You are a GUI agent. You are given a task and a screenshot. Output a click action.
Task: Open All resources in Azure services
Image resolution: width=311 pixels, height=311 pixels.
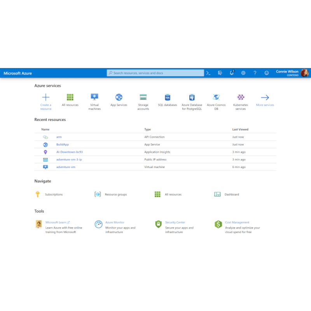(70, 97)
